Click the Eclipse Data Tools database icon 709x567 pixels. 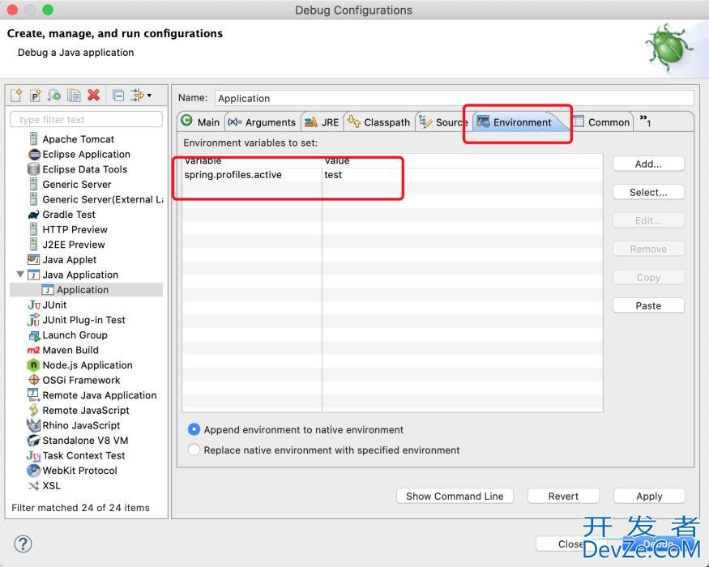33,169
